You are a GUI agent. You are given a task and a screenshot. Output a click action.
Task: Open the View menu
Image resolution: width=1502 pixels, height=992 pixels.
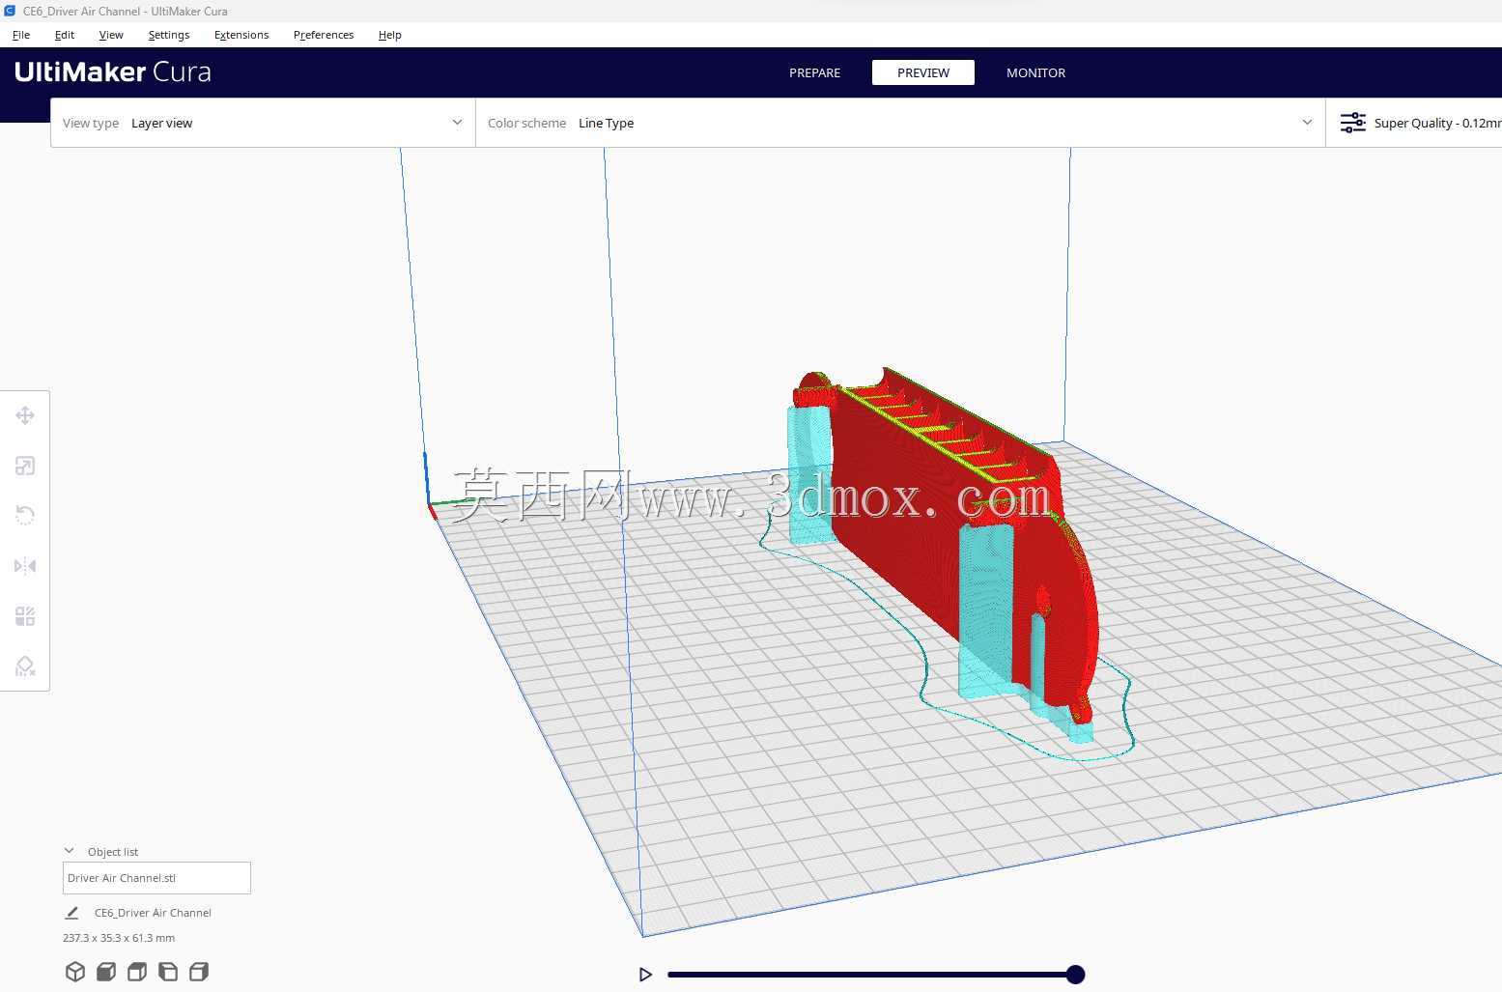(111, 35)
